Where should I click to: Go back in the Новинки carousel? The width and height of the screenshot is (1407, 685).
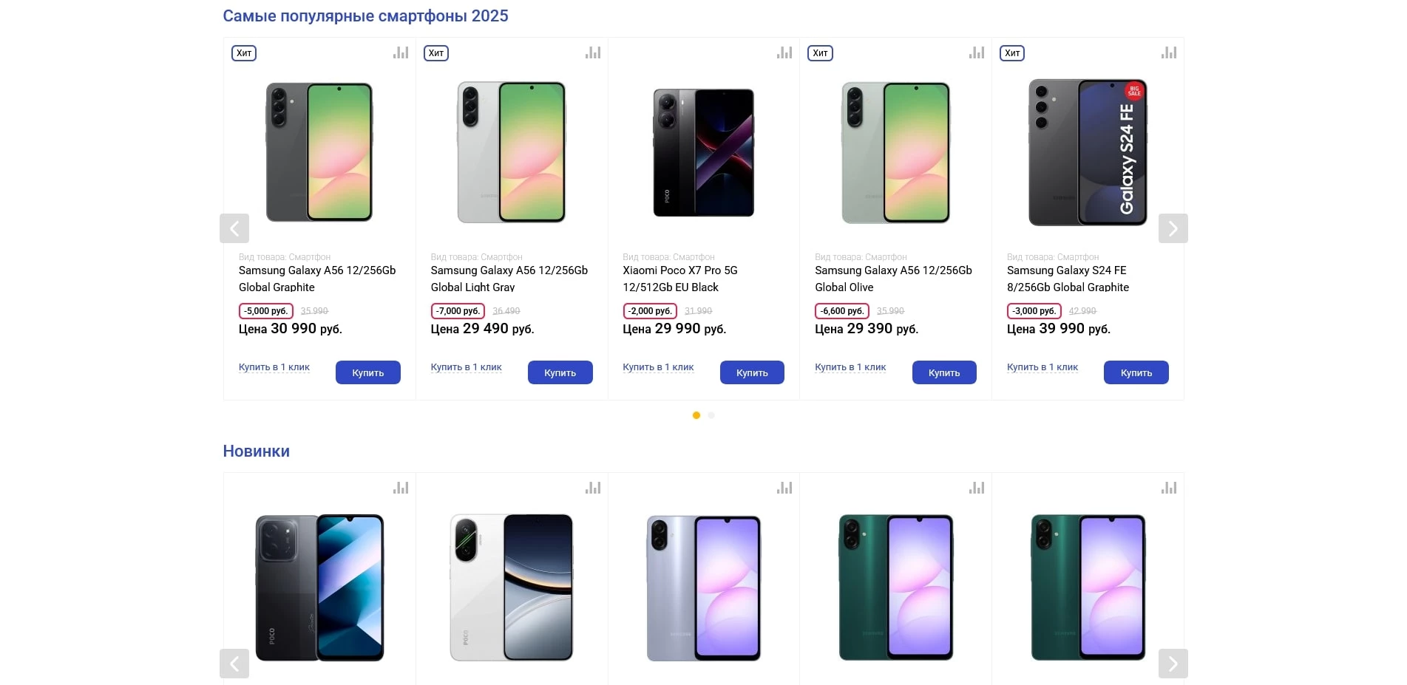point(234,663)
